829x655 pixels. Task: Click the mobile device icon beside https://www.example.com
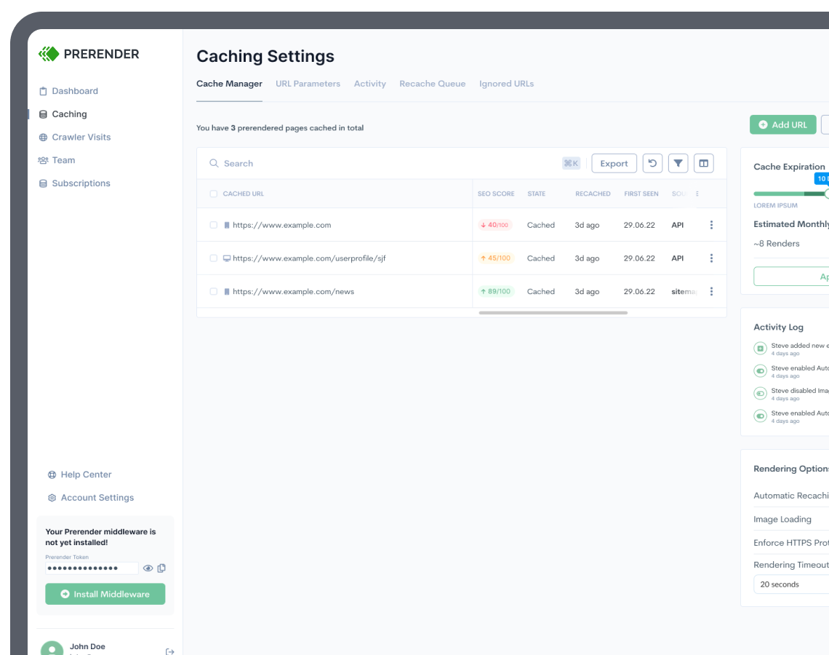(x=227, y=225)
